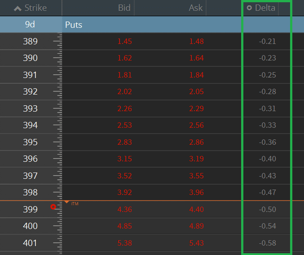The width and height of the screenshot is (304, 255).
Task: Click bid price 3.52
Action: click(x=124, y=176)
